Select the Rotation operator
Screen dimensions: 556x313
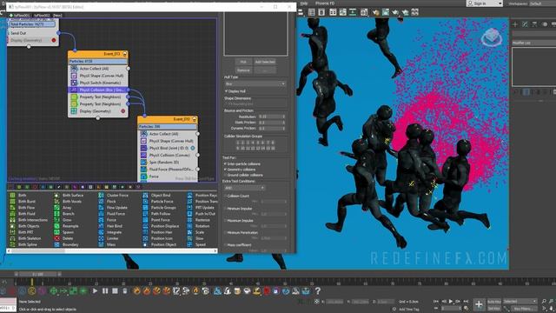pyautogui.click(x=202, y=226)
